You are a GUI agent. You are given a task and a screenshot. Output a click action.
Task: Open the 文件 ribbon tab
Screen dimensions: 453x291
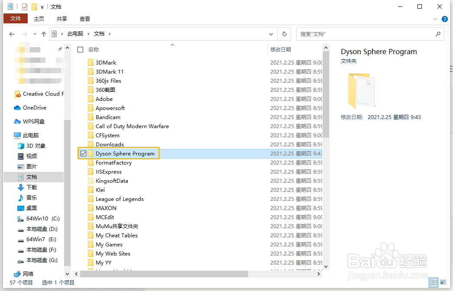pyautogui.click(x=16, y=19)
